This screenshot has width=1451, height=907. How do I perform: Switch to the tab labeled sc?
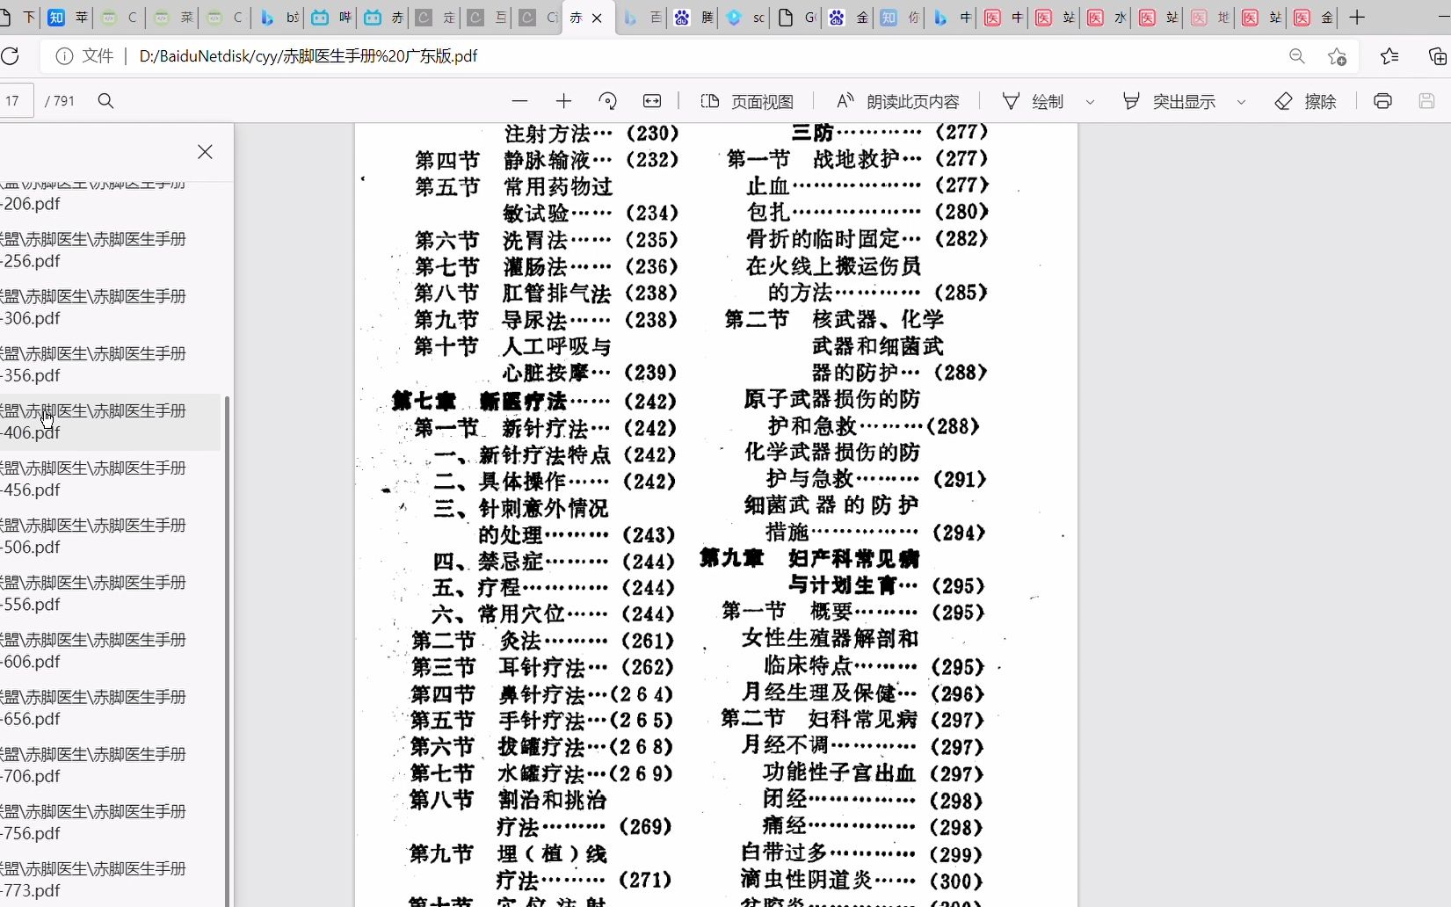746,18
